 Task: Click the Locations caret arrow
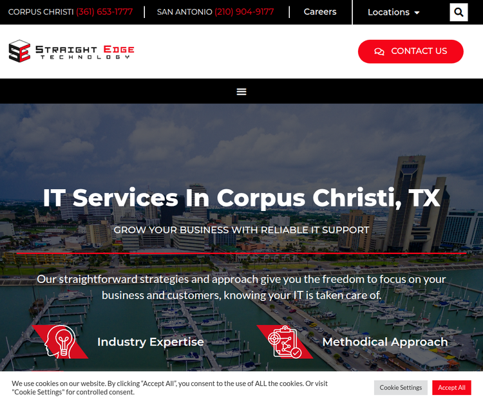[417, 13]
